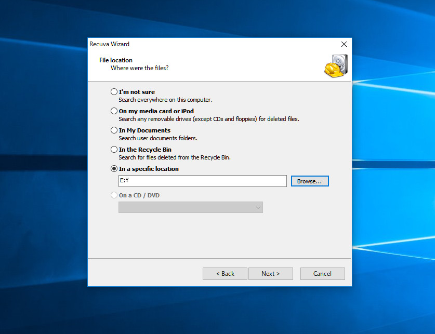
Task: Select the "I'm not sure" radio button
Action: (114, 92)
